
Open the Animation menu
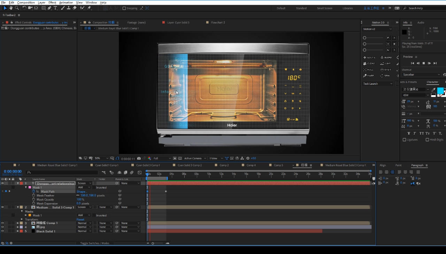pyautogui.click(x=66, y=2)
